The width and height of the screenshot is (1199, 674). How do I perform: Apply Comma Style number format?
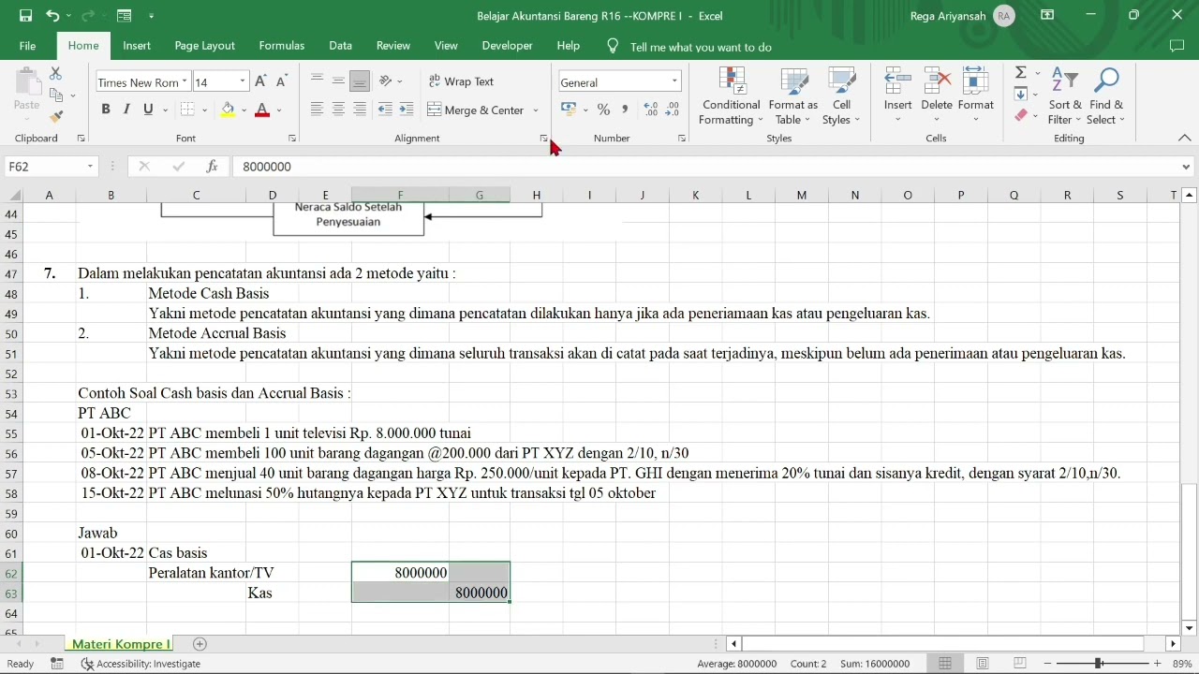[x=625, y=110]
